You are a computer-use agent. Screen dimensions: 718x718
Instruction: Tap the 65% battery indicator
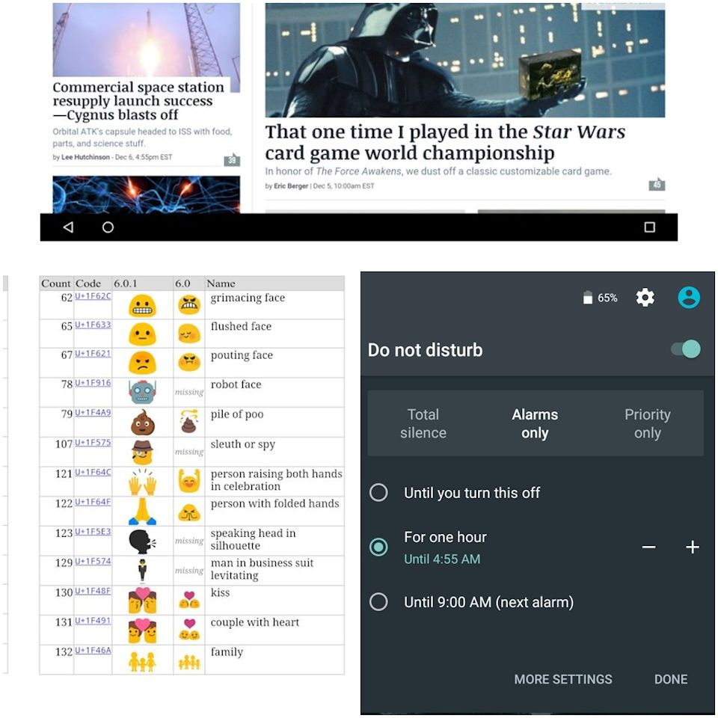601,298
